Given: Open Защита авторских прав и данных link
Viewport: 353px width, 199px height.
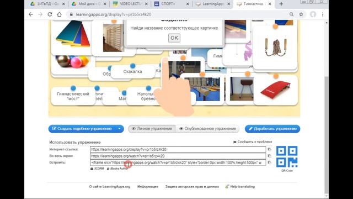Looking at the screenshot, I should coord(192,187).
